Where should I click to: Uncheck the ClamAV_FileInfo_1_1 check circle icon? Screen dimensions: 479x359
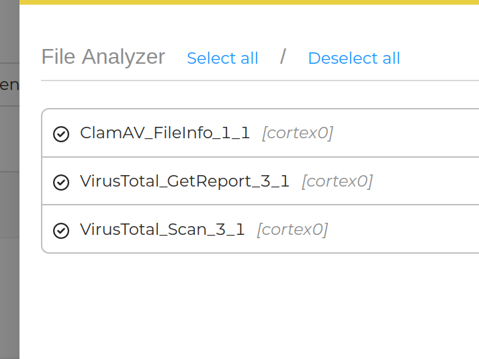click(x=61, y=134)
